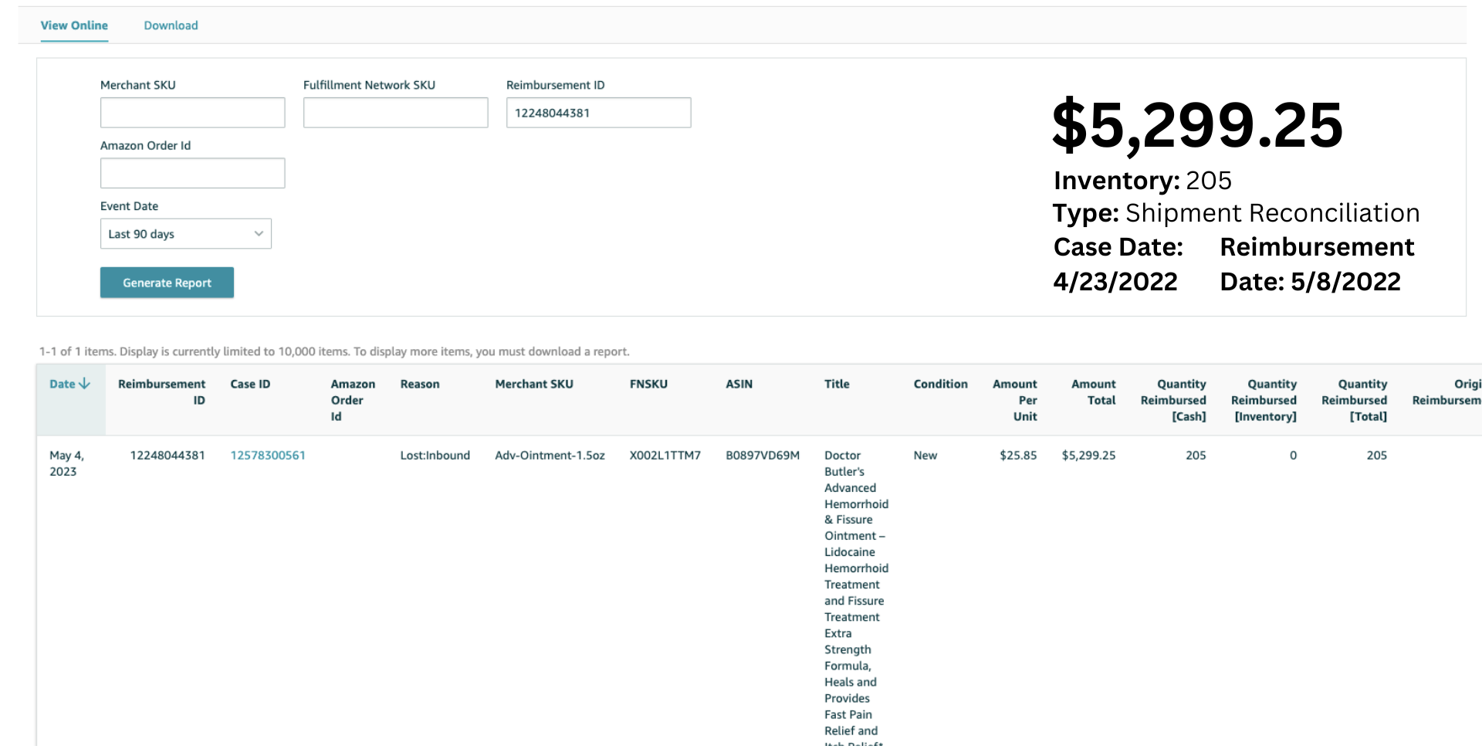Click the Reimbursement ID input box
The height and width of the screenshot is (756, 1482).
pyautogui.click(x=598, y=113)
